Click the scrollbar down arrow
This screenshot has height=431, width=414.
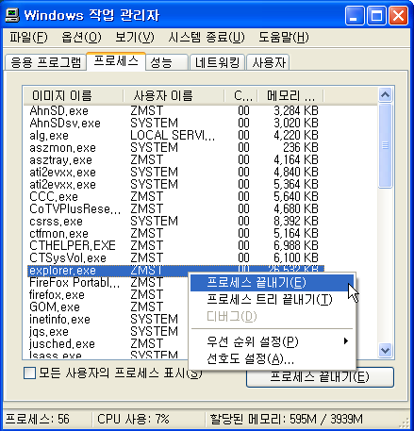coord(386,350)
